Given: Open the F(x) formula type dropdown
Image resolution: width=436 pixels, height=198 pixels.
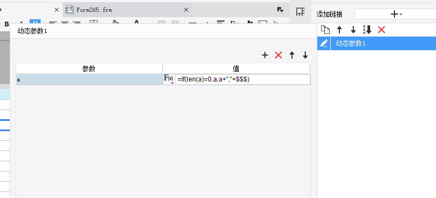Looking at the screenshot, I should point(169,79).
